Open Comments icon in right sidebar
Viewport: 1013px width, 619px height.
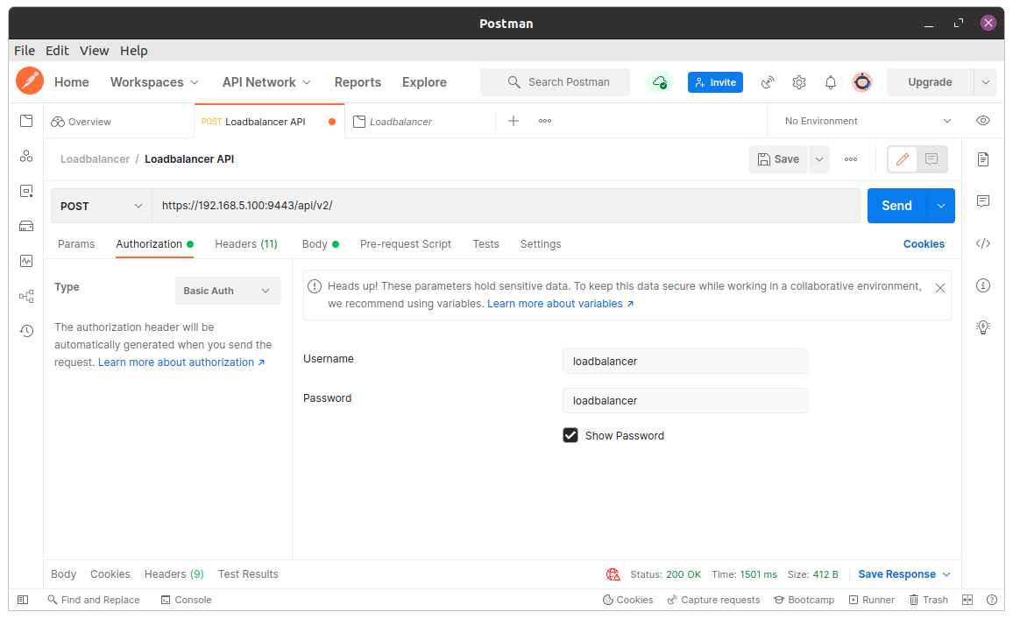click(983, 200)
